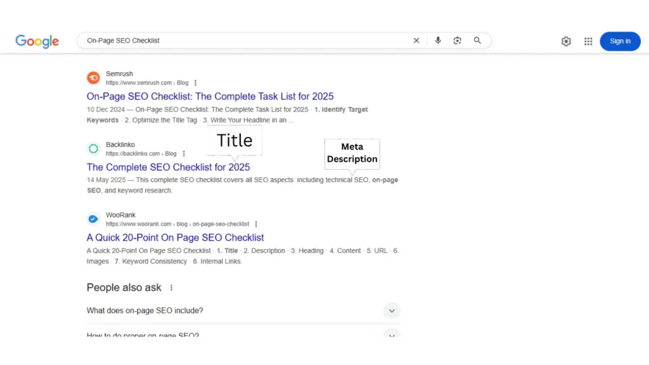The image size is (649, 365).
Task: Open more options for Semrush result
Action: click(195, 83)
